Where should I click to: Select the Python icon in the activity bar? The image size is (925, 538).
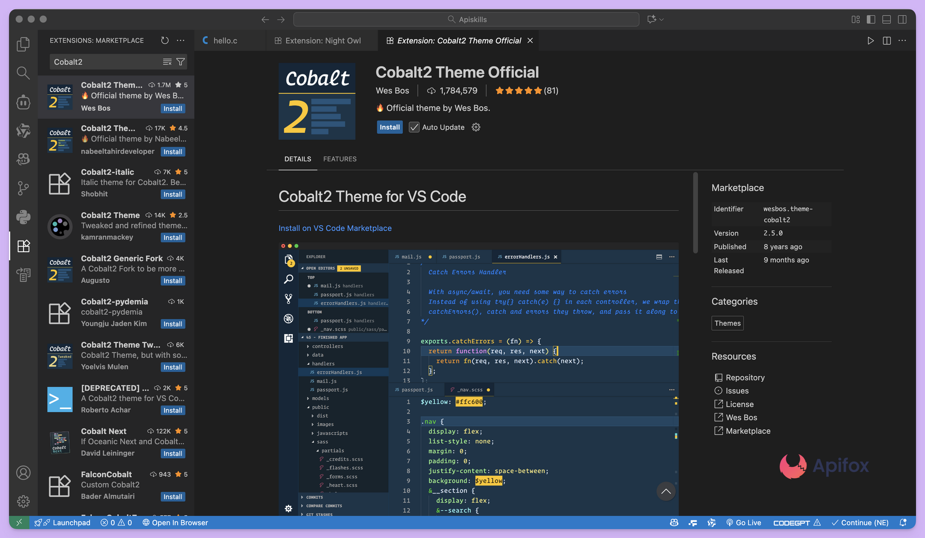coord(23,217)
